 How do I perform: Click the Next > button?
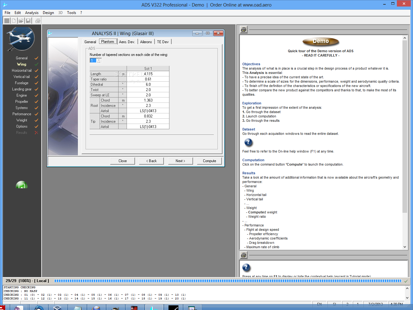[x=180, y=161]
